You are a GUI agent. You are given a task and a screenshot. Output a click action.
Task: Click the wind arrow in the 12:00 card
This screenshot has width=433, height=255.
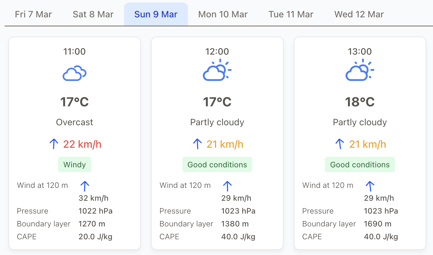(x=197, y=144)
